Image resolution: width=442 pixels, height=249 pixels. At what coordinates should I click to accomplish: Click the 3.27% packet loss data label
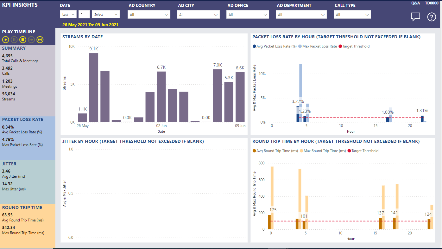tap(298, 102)
